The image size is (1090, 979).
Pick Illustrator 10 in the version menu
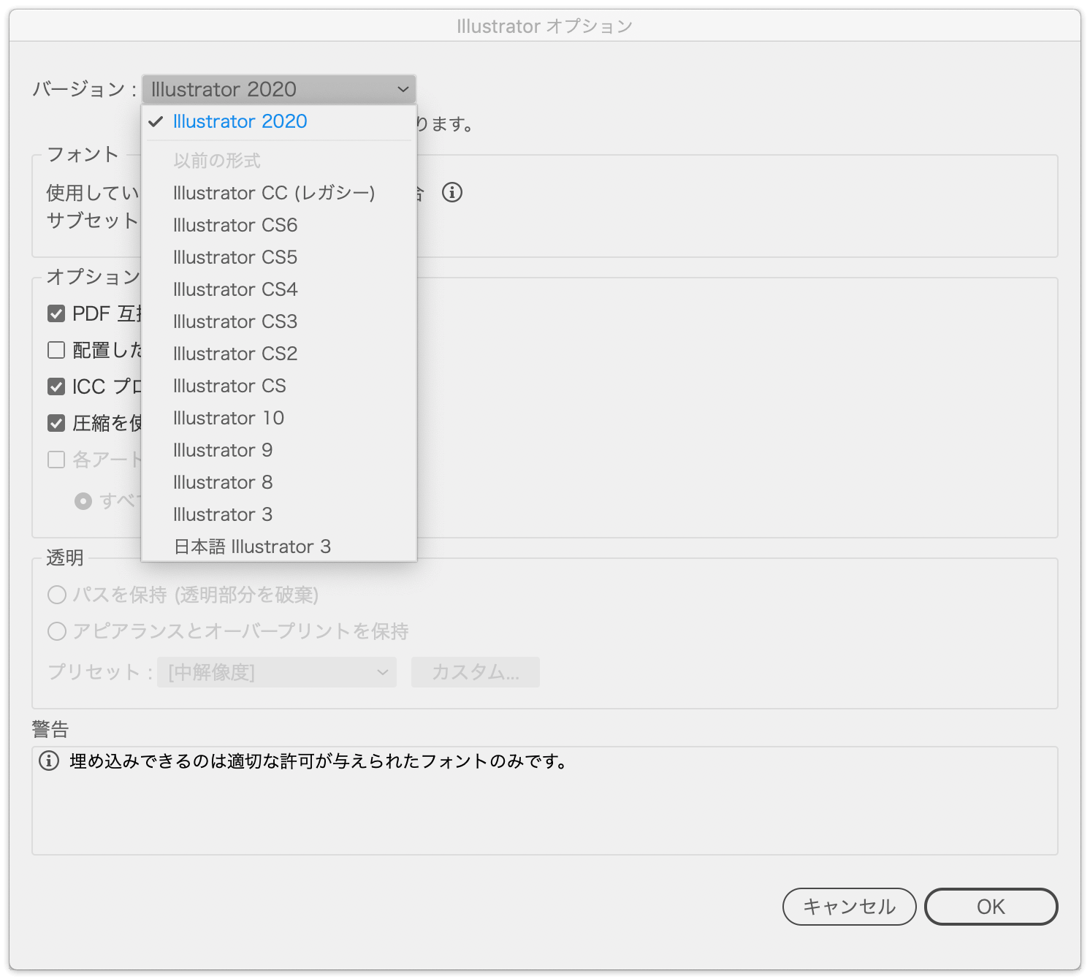[279, 418]
